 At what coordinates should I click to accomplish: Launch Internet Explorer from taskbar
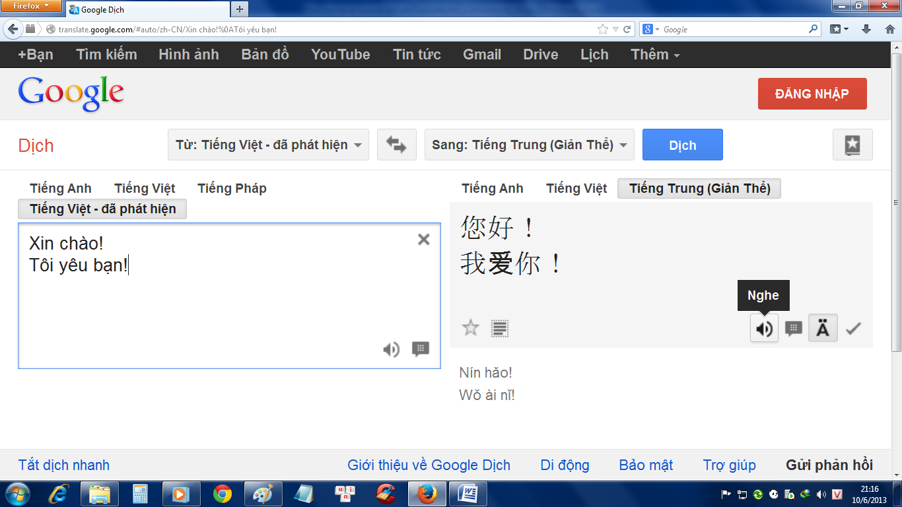[59, 494]
